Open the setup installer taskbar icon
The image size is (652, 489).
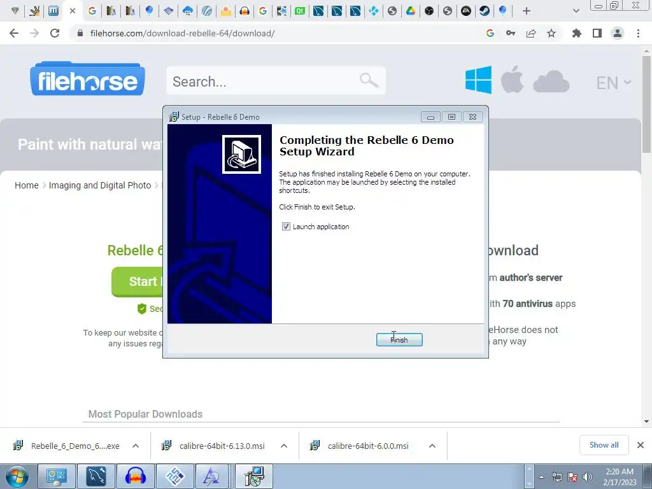254,476
